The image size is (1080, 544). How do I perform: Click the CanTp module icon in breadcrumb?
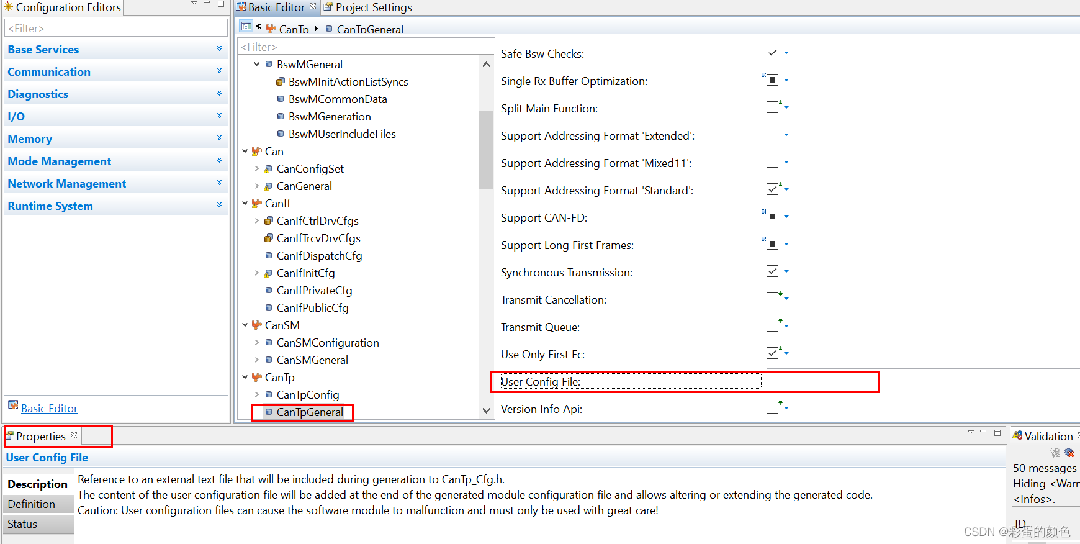click(x=271, y=29)
